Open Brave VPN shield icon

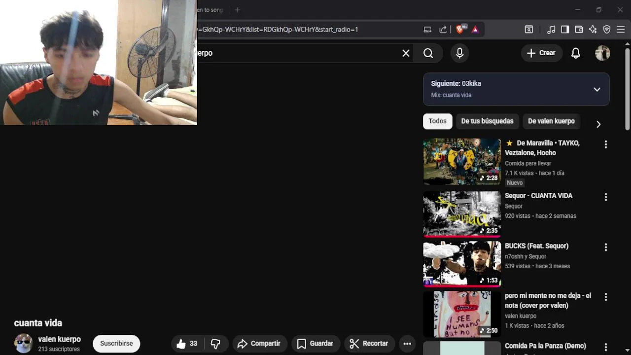coord(607,30)
